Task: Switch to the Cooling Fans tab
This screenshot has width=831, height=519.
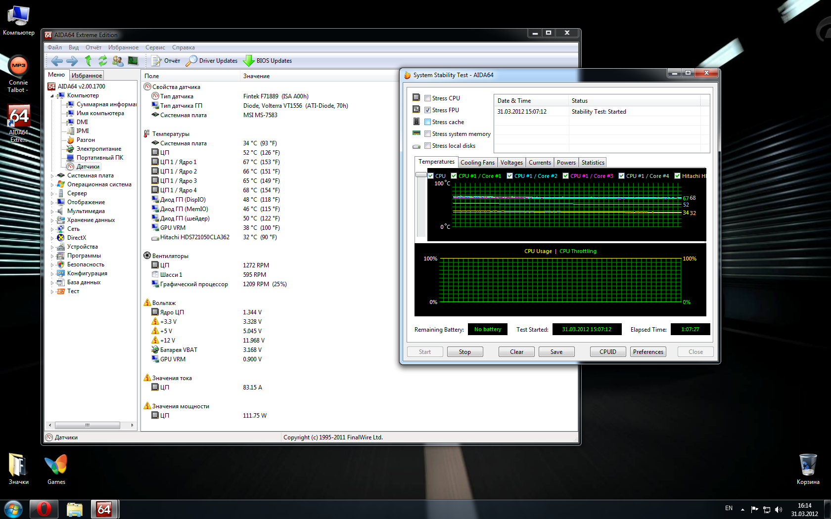Action: [x=477, y=163]
